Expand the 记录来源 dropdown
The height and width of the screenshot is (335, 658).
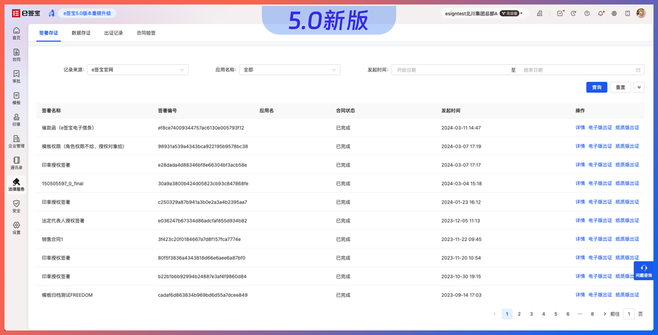[x=138, y=70]
